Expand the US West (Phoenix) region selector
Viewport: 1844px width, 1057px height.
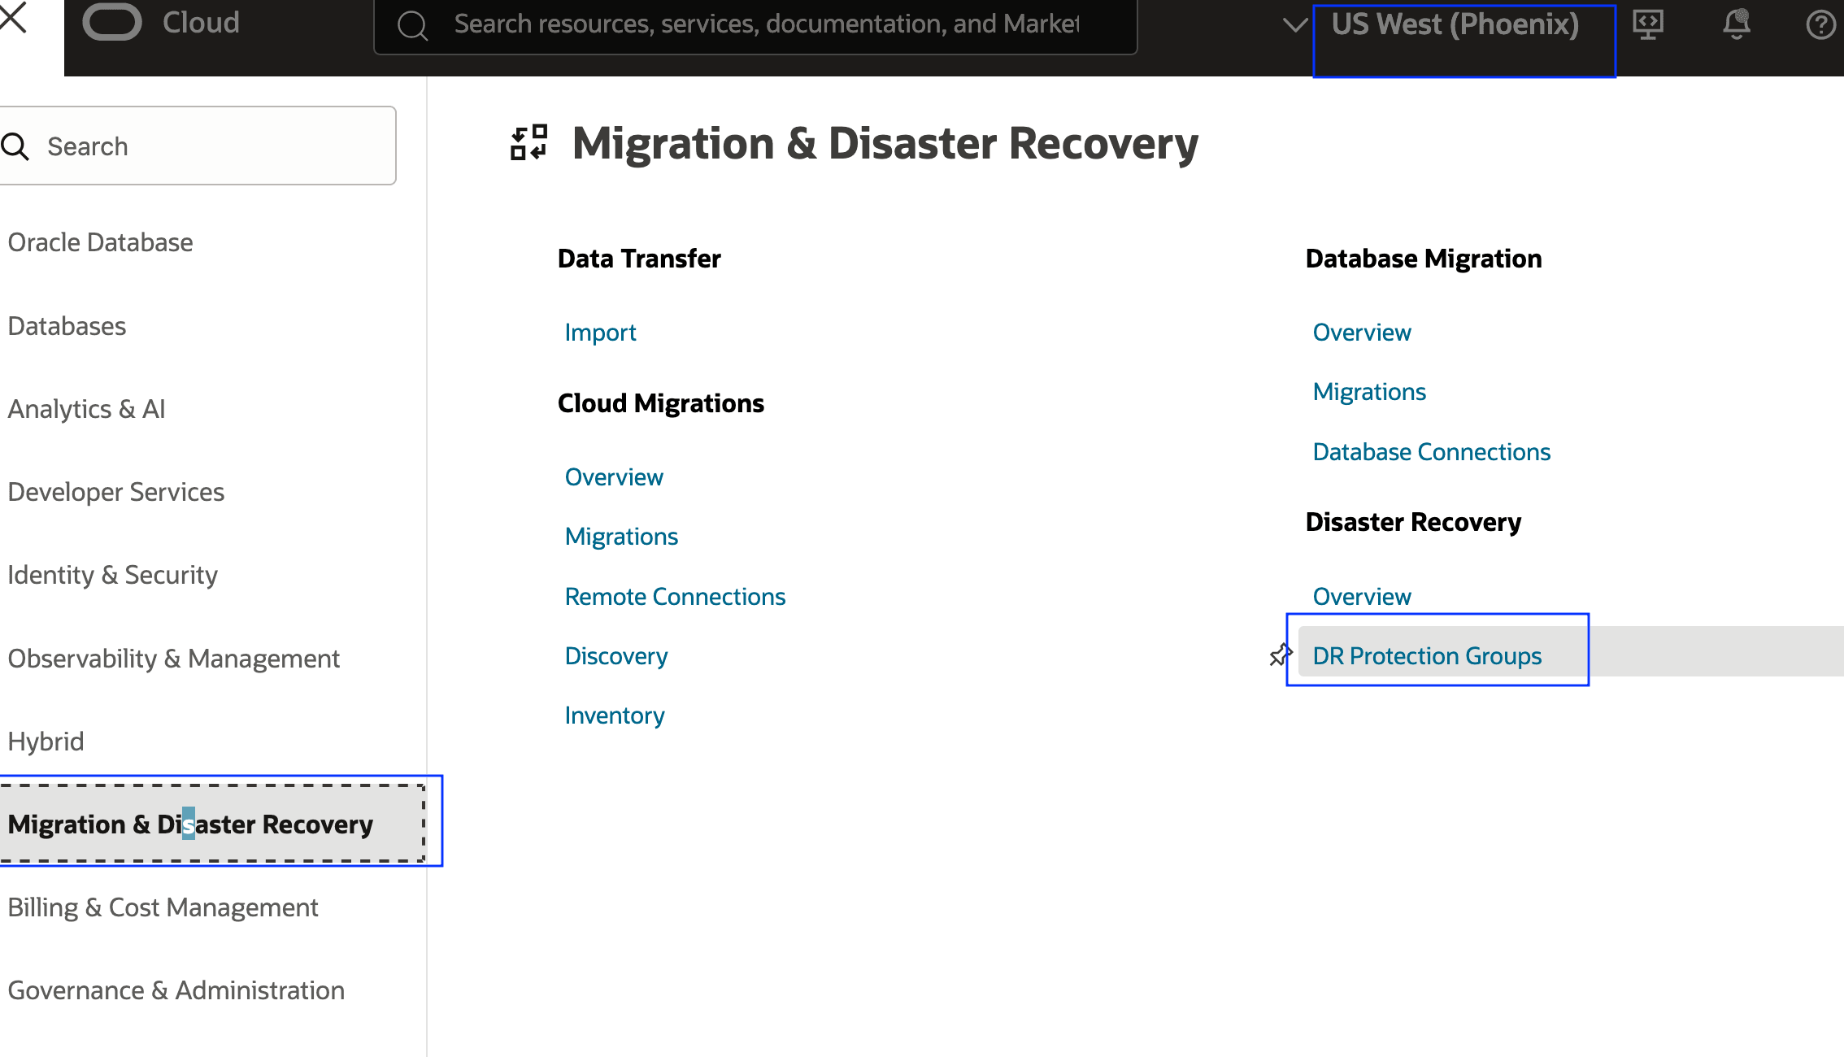pos(1455,24)
